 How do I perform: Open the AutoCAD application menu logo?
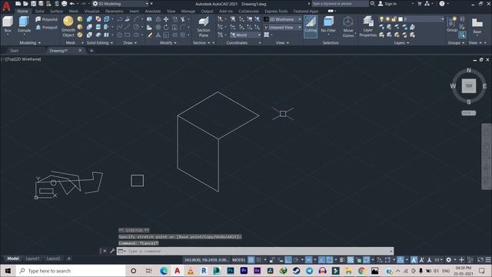point(6,5)
